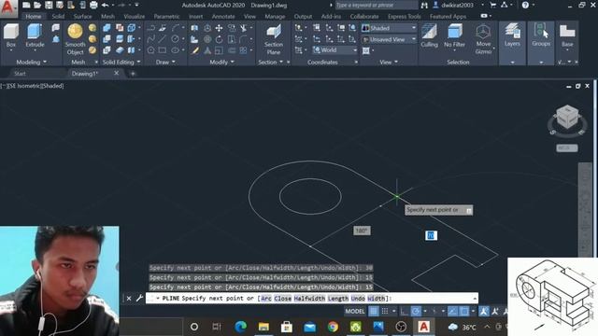
Task: Choose the Close option in PLINE prompt
Action: pos(282,299)
